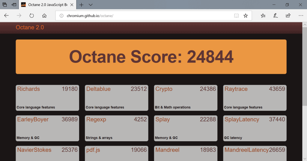Select 'Bit & Math operations' text
This screenshot has width=307, height=161.
coord(173,107)
